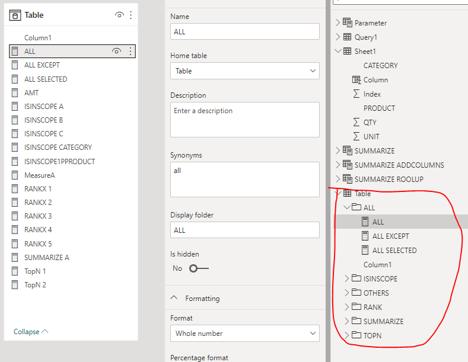Toggle the Table card visibility eye

point(119,15)
